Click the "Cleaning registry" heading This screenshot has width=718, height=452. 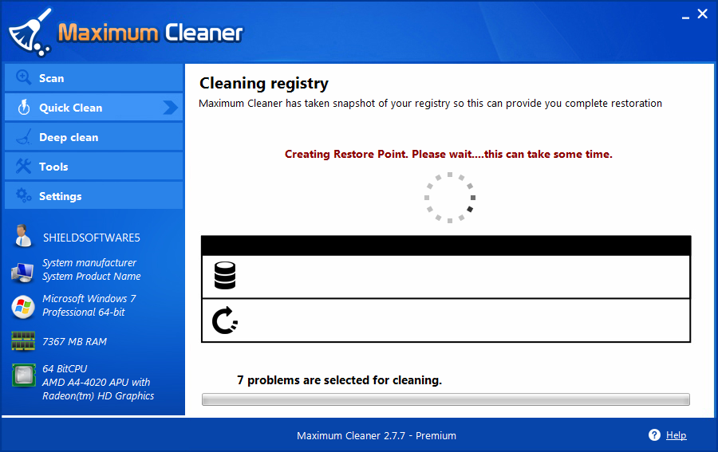coord(264,83)
